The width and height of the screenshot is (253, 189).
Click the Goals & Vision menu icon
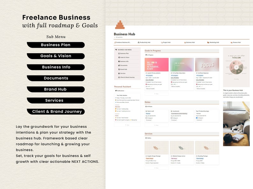pos(119,57)
